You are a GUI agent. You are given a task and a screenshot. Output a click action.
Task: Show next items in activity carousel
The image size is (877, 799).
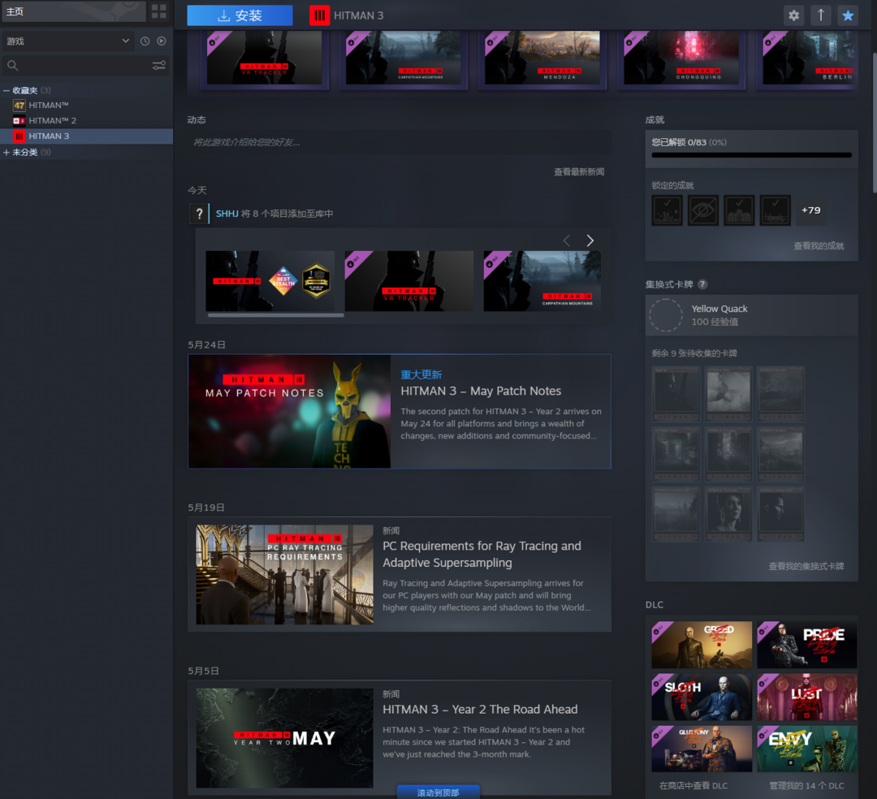590,240
